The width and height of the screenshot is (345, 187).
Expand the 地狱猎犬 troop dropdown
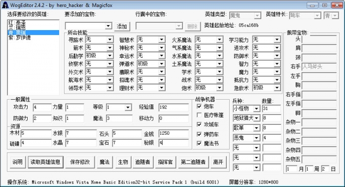click(256, 118)
